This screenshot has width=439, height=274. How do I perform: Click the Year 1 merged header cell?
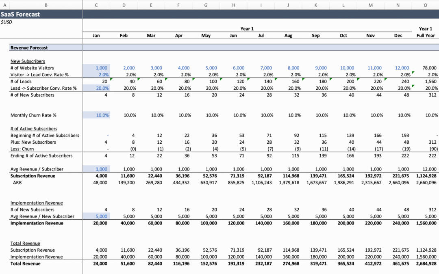coord(247,29)
